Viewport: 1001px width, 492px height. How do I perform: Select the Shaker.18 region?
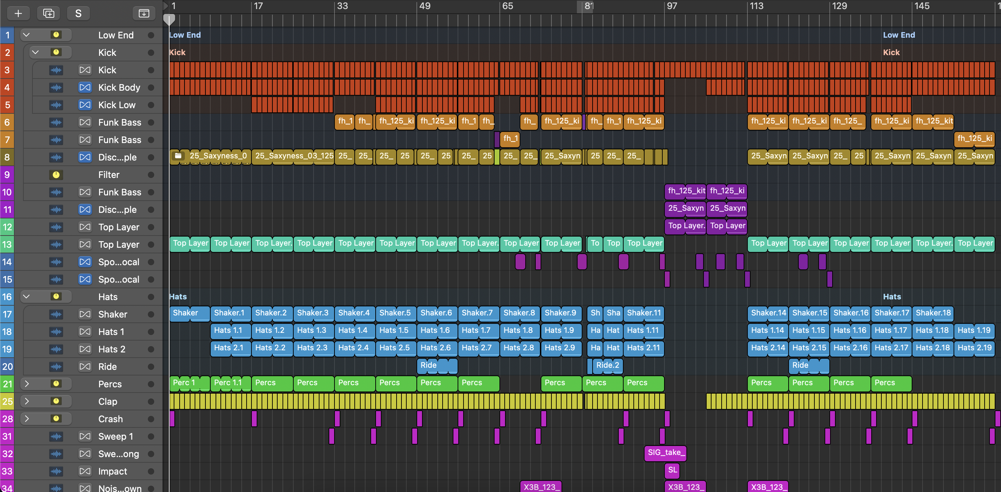tap(933, 313)
